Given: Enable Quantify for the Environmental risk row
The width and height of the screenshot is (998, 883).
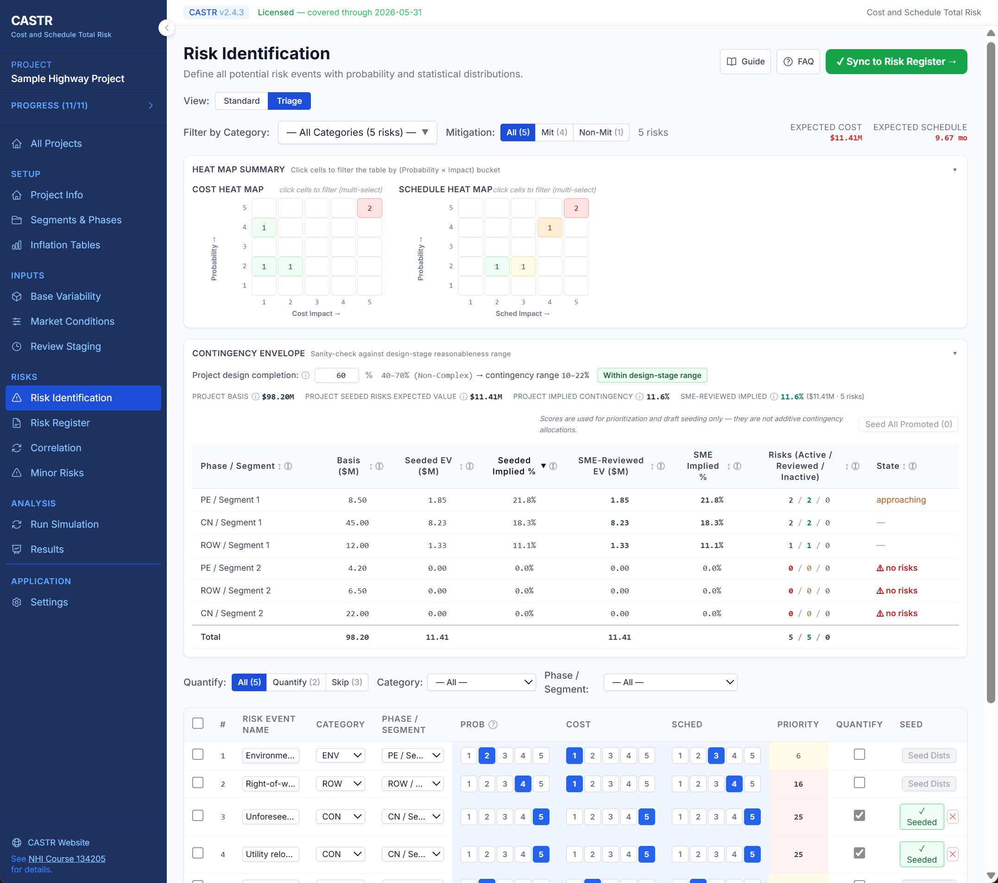Looking at the screenshot, I should coord(859,754).
